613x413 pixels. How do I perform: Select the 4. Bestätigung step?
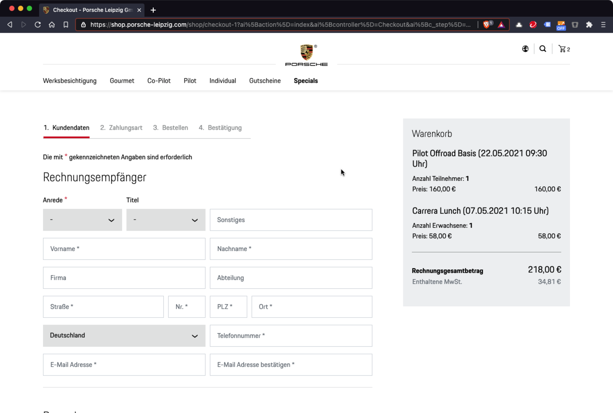(220, 128)
